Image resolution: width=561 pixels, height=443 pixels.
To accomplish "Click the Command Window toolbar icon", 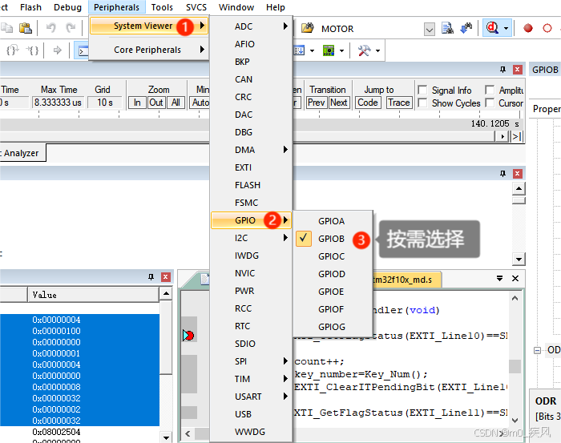I will click(x=83, y=50).
